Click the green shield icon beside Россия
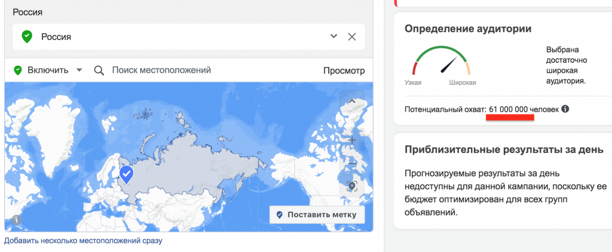This screenshot has height=252, width=612. tap(26, 37)
